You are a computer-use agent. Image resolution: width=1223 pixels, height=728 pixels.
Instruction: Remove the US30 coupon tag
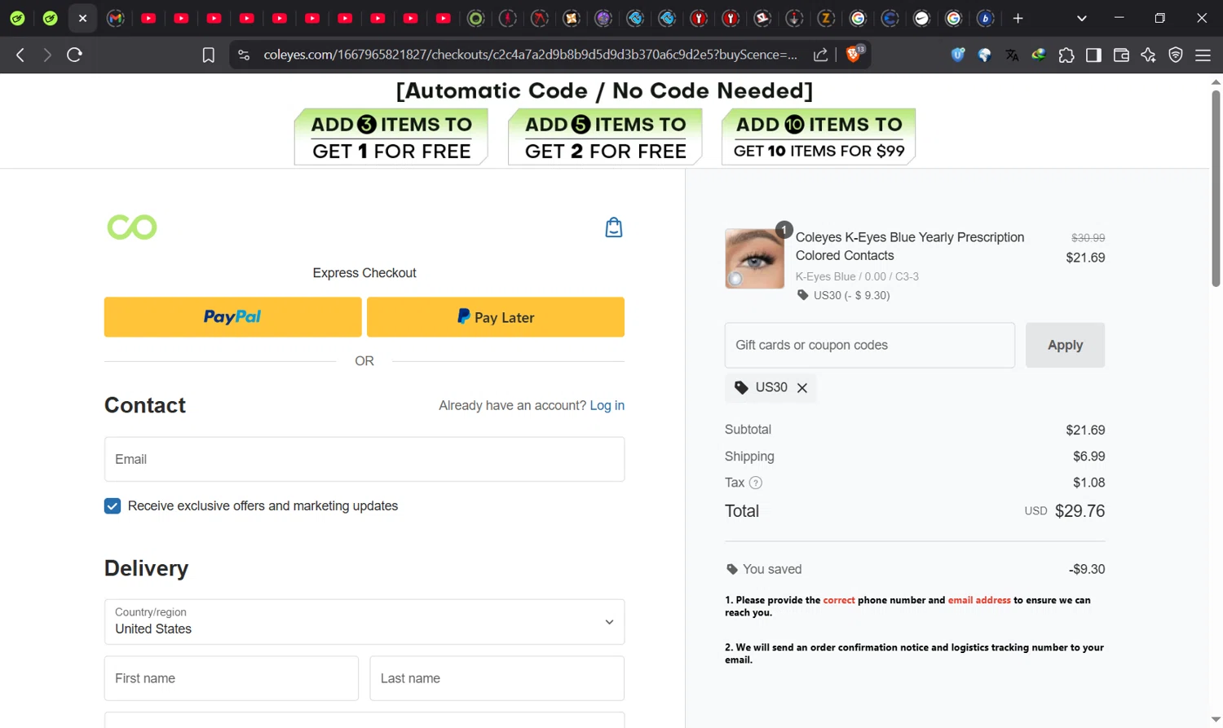point(802,388)
